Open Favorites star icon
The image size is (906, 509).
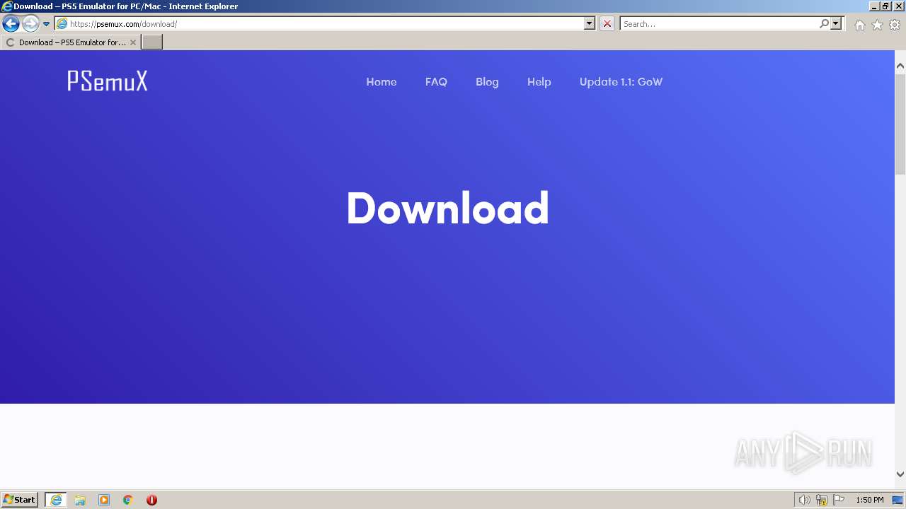coord(877,25)
